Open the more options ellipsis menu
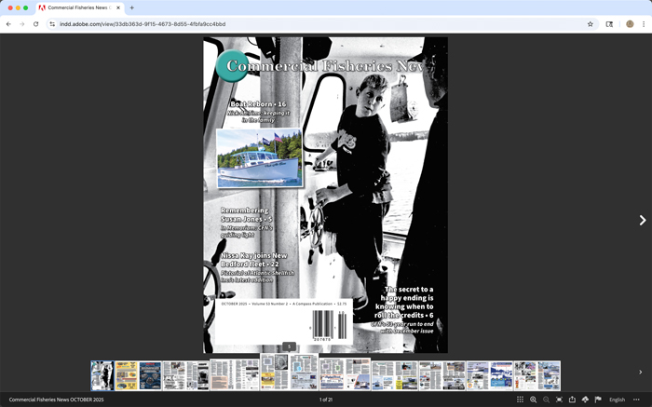Image resolution: width=652 pixels, height=407 pixels. click(636, 400)
